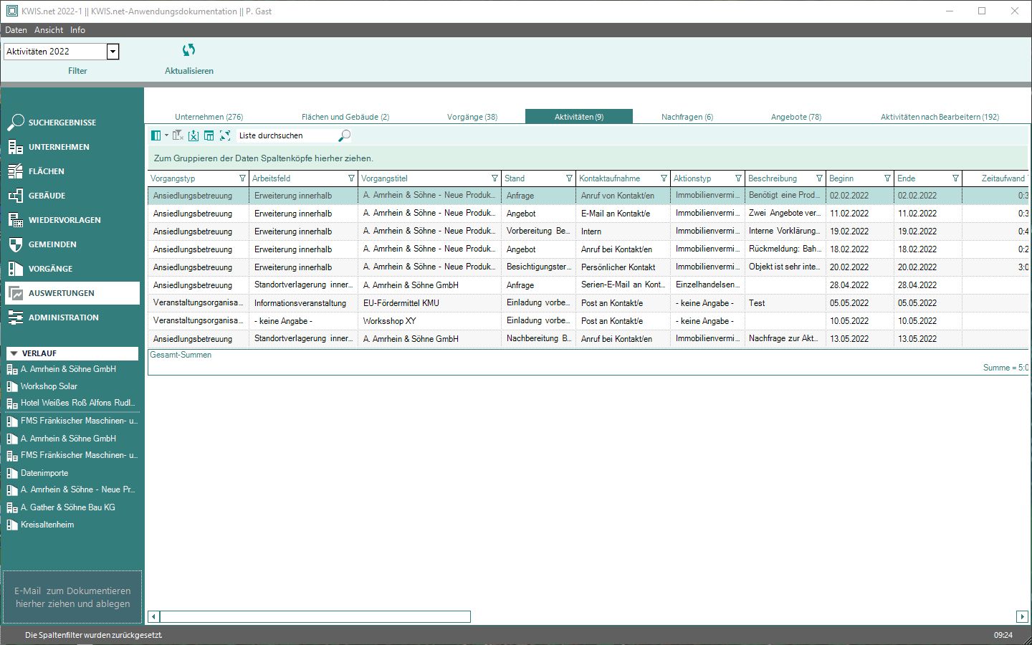Click the reset column filters icon
Image resolution: width=1032 pixels, height=645 pixels.
[x=178, y=135]
